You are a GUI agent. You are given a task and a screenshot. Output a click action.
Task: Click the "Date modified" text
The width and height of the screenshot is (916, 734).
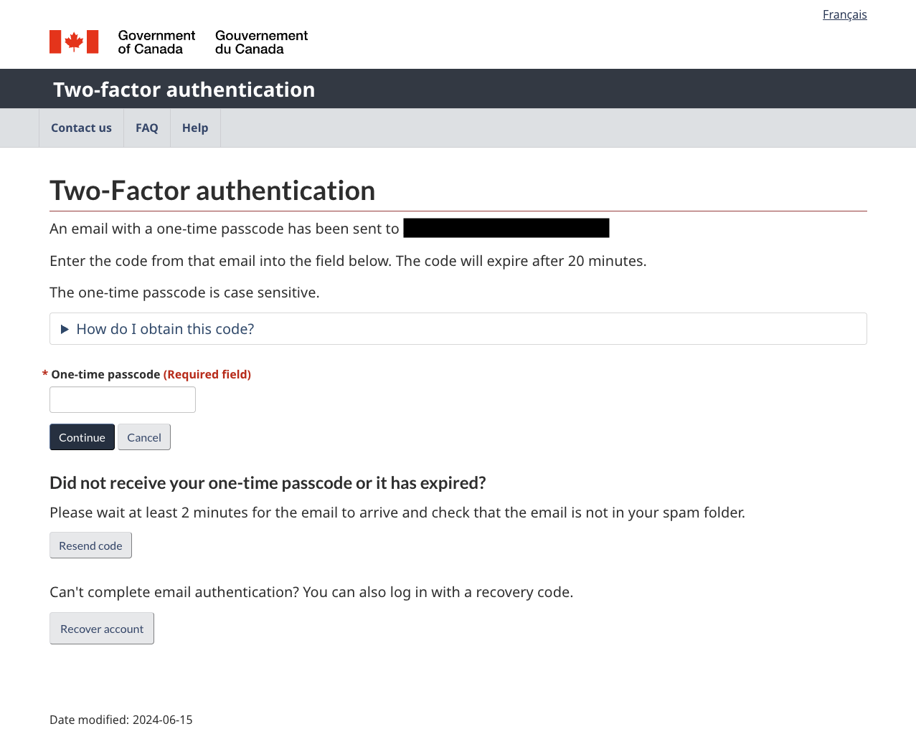[121, 720]
